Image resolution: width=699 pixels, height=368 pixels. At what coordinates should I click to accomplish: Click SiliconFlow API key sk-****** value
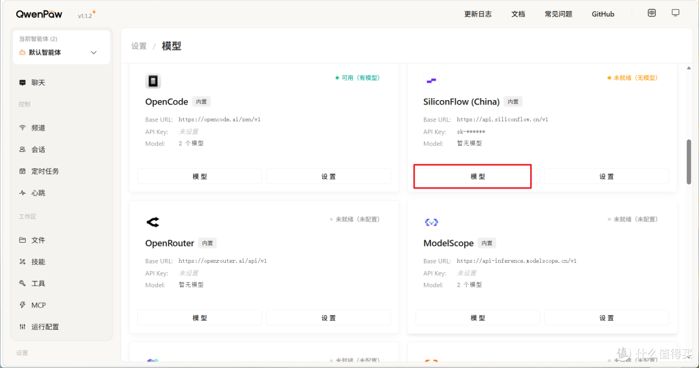click(471, 132)
